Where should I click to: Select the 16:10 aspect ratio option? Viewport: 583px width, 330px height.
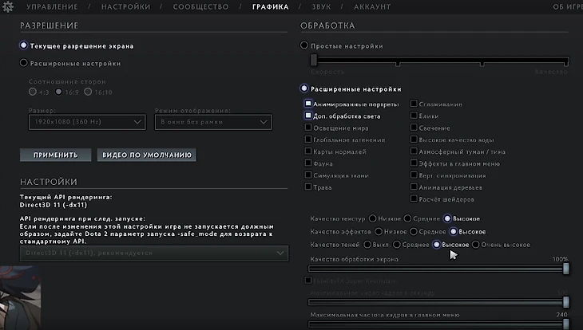tap(89, 92)
